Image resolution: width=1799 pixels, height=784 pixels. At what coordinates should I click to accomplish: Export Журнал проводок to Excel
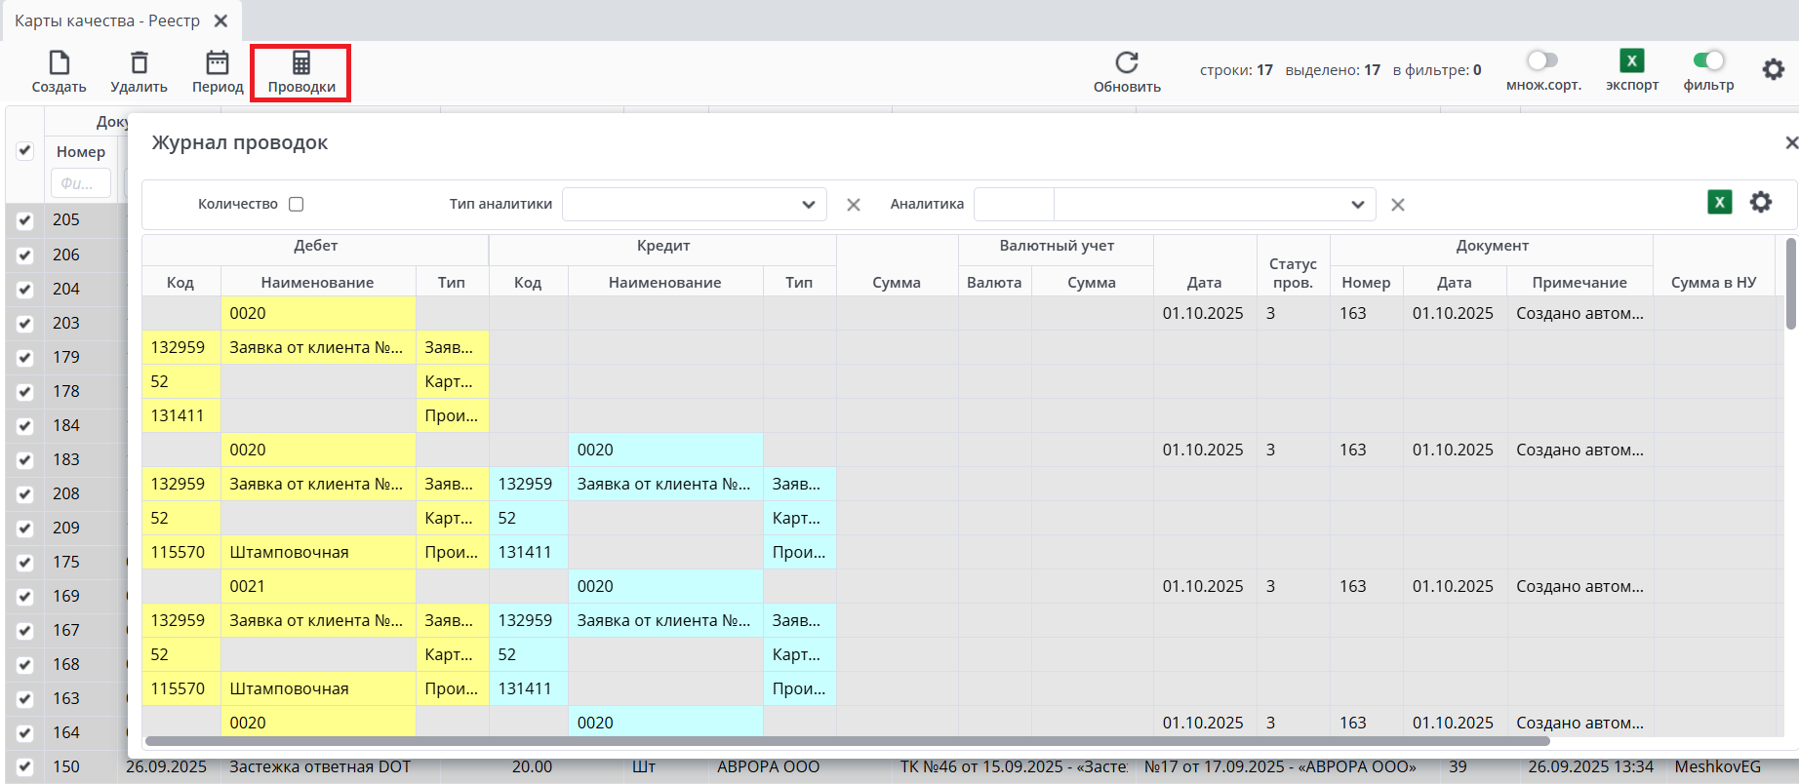[x=1719, y=203]
